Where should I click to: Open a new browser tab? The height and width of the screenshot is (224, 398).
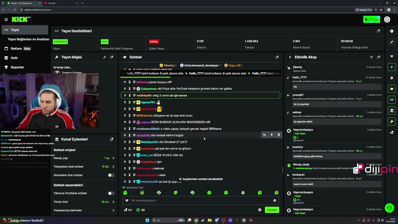(82, 3)
